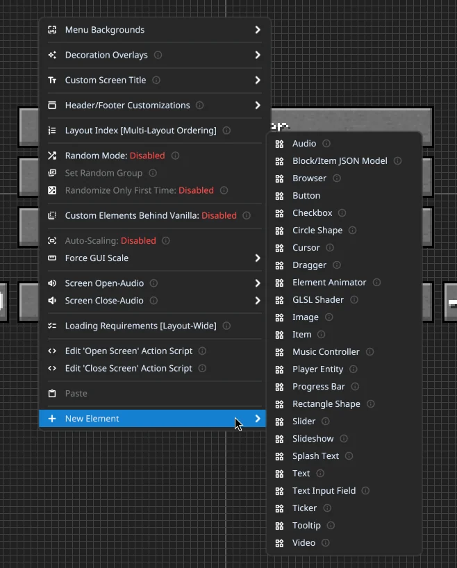
Task: Add an Image element
Action: (x=344, y=317)
